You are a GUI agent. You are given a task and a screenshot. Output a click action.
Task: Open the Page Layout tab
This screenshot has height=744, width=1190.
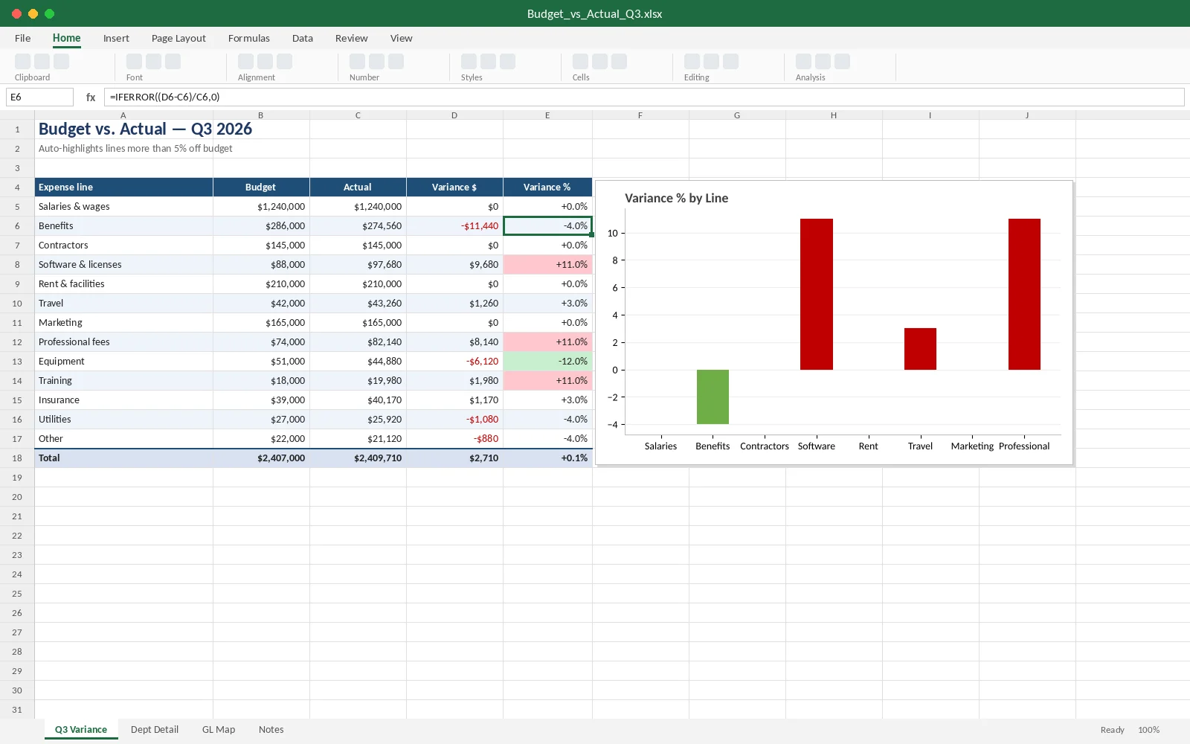[x=178, y=38]
